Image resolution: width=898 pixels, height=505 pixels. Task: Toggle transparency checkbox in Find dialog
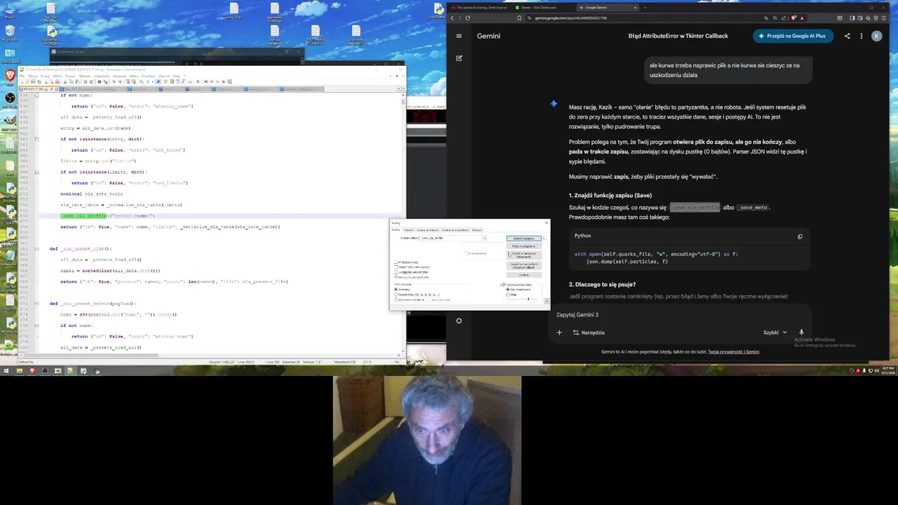pos(502,285)
